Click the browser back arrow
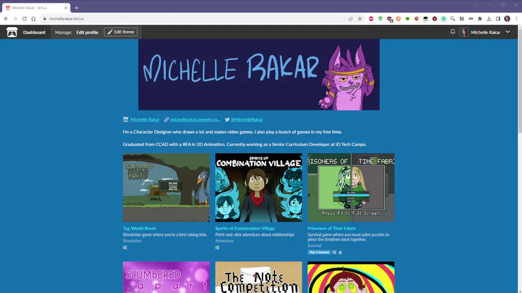This screenshot has height=293, width=522. click(6, 19)
